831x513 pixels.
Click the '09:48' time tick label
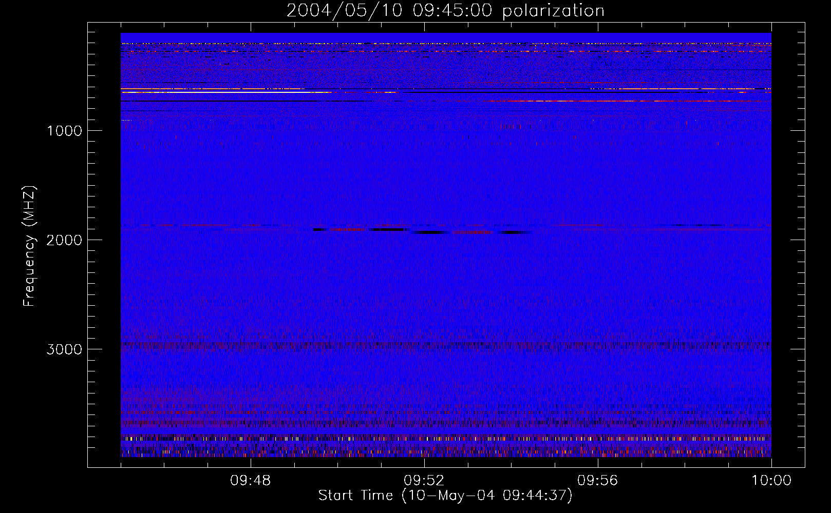coord(250,481)
